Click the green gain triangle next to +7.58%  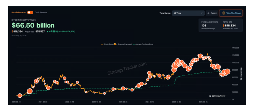tap(48, 31)
